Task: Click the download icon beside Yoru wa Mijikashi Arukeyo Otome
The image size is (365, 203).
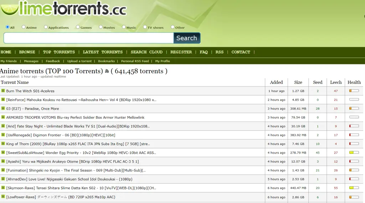Action: 3,161
